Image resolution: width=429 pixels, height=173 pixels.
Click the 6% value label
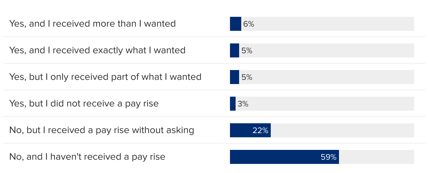click(x=249, y=24)
